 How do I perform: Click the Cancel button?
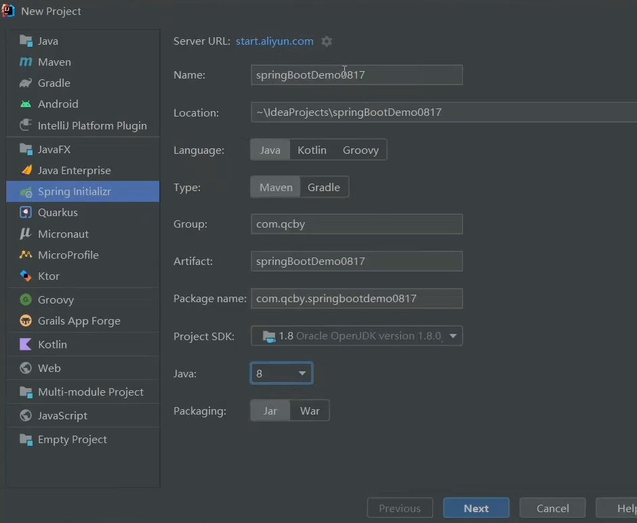tap(552, 508)
